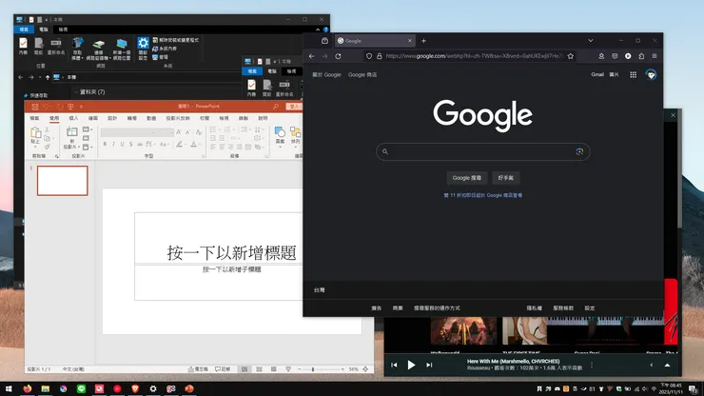Click the Google 搜尋 button
The image size is (704, 396).
tap(467, 178)
